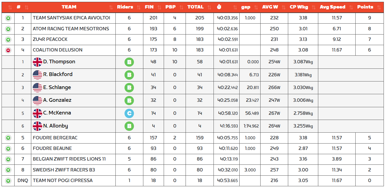This screenshot has width=386, height=189.
Task: Sort table by Points column header
Action: (365, 7)
